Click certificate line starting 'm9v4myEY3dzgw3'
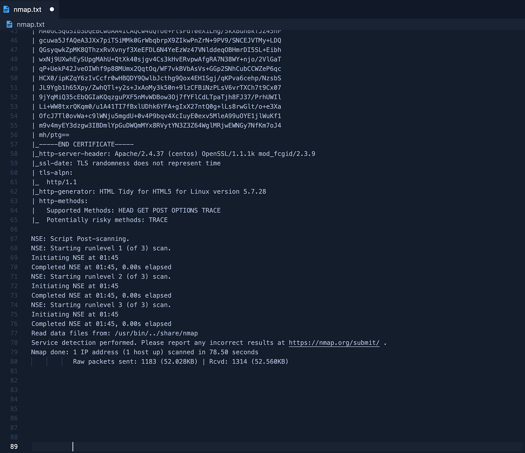Viewport: 525px width, 453px height. (x=156, y=125)
